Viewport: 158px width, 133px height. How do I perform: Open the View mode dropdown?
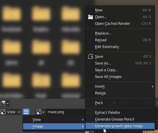(11, 112)
